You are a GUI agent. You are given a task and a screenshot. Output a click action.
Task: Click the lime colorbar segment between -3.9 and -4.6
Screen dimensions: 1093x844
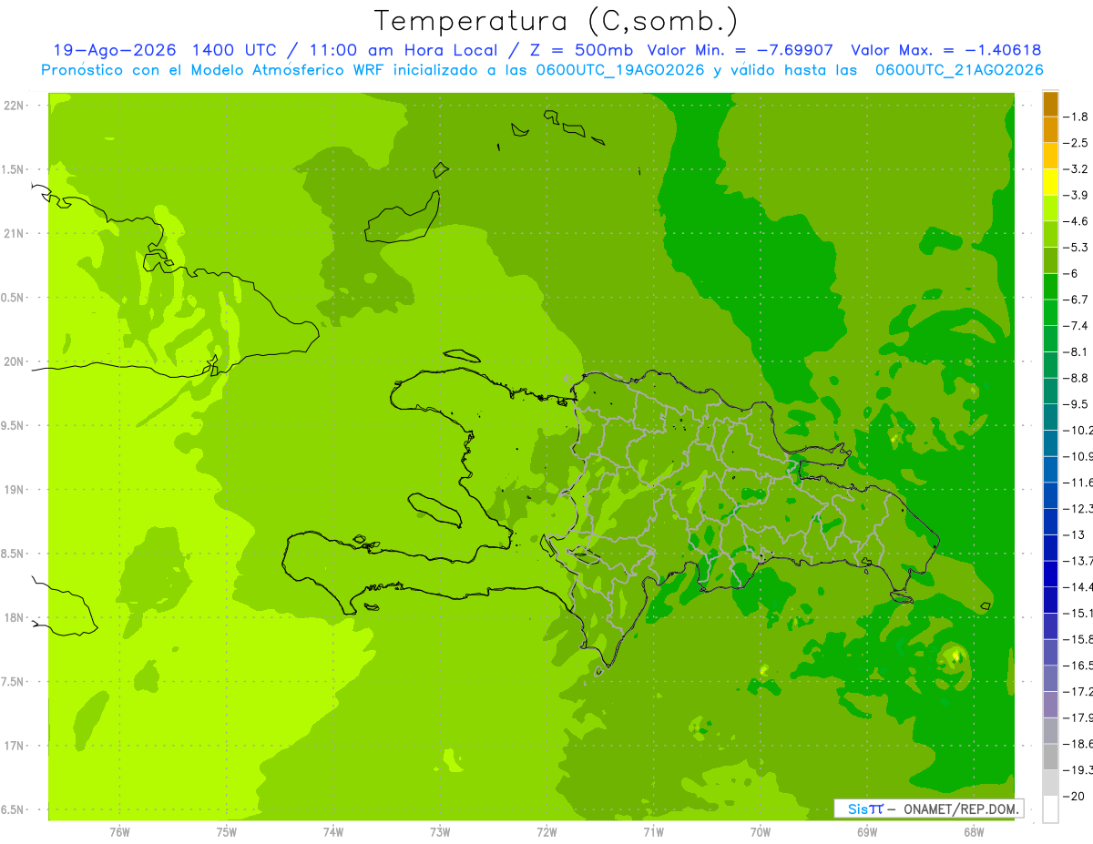pos(1050,208)
